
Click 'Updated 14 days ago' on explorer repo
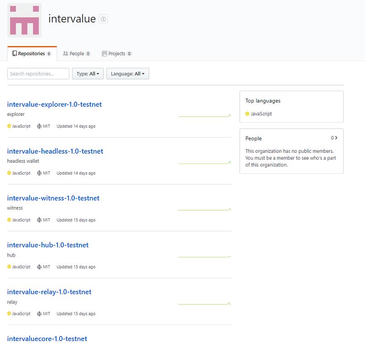pyautogui.click(x=76, y=126)
